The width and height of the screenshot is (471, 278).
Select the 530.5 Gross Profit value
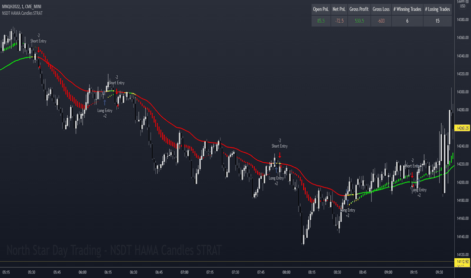coord(359,21)
